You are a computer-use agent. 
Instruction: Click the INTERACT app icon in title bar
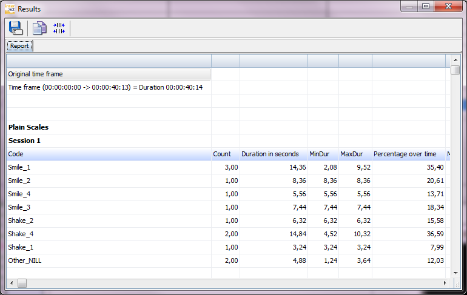pos(10,8)
